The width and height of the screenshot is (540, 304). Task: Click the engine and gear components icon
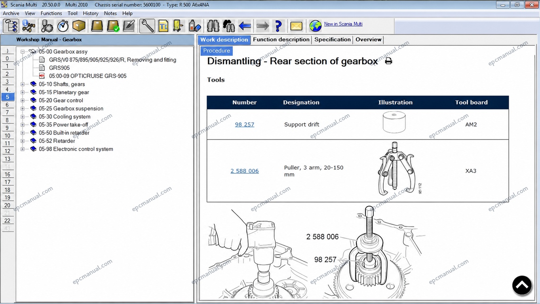(47, 26)
